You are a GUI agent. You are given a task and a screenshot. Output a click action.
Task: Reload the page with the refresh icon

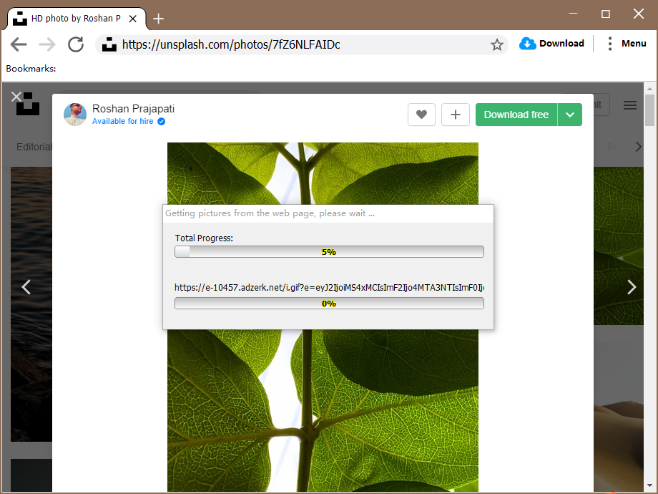(x=76, y=44)
